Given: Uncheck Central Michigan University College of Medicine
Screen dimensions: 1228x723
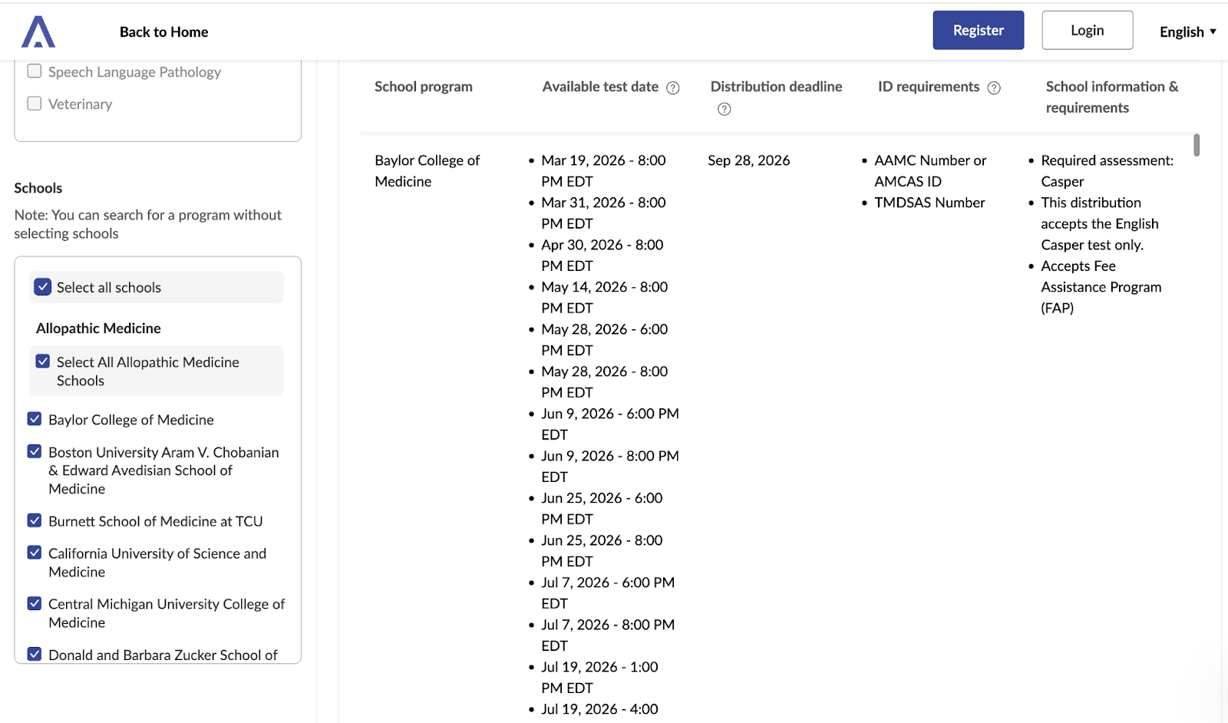Looking at the screenshot, I should [x=34, y=603].
